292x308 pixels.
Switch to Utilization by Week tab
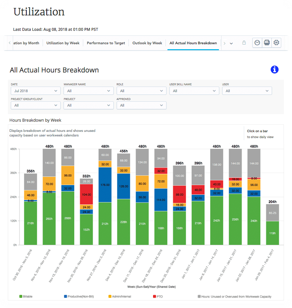tap(63, 43)
